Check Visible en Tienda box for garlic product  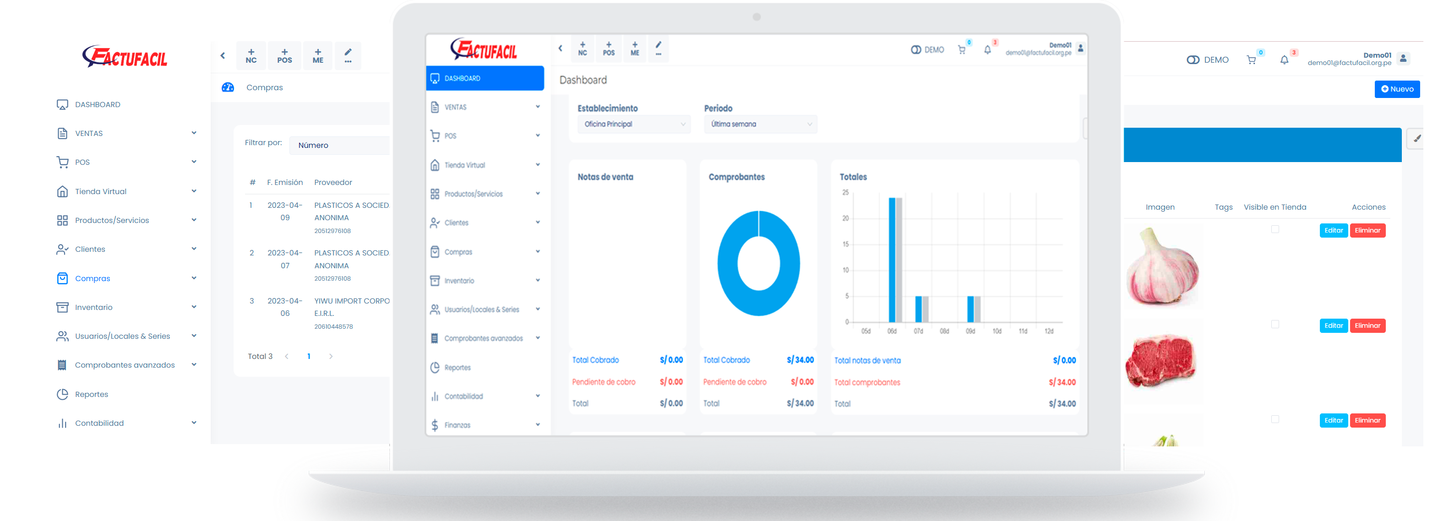(x=1275, y=229)
